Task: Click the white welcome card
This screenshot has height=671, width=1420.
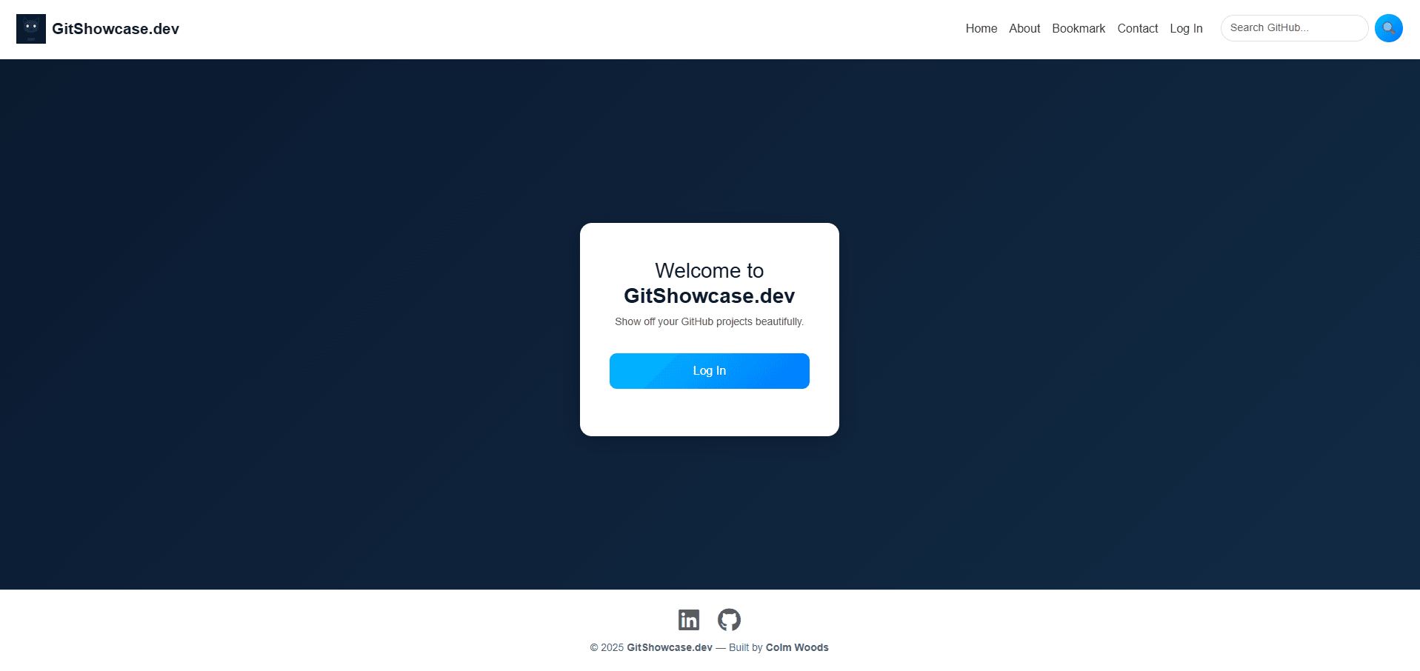Action: (709, 415)
